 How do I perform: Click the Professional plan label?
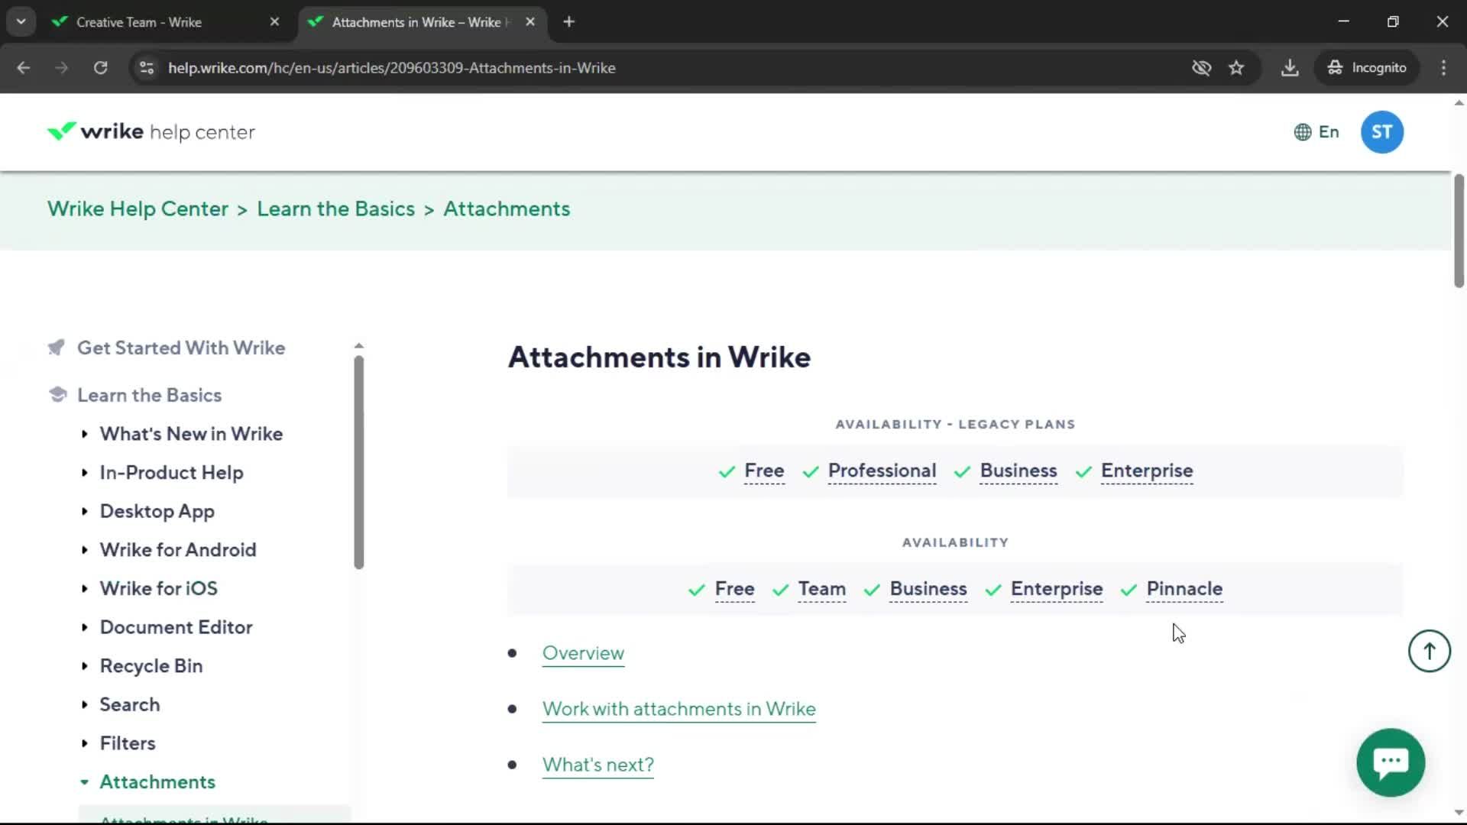[882, 471]
